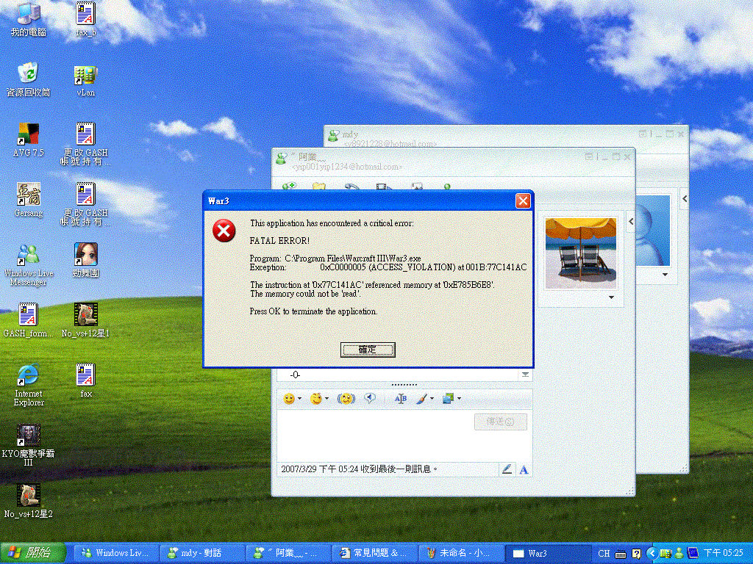
Task: Click the Messenger buddy tray icon
Action: point(679,554)
